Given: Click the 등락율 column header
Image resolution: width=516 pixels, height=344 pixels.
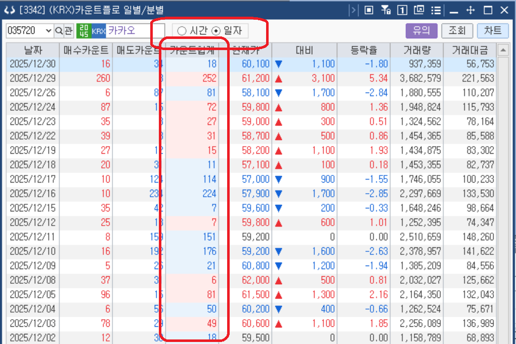Looking at the screenshot, I should click(x=364, y=51).
